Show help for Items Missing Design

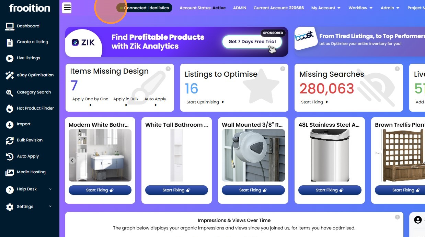click(x=168, y=68)
